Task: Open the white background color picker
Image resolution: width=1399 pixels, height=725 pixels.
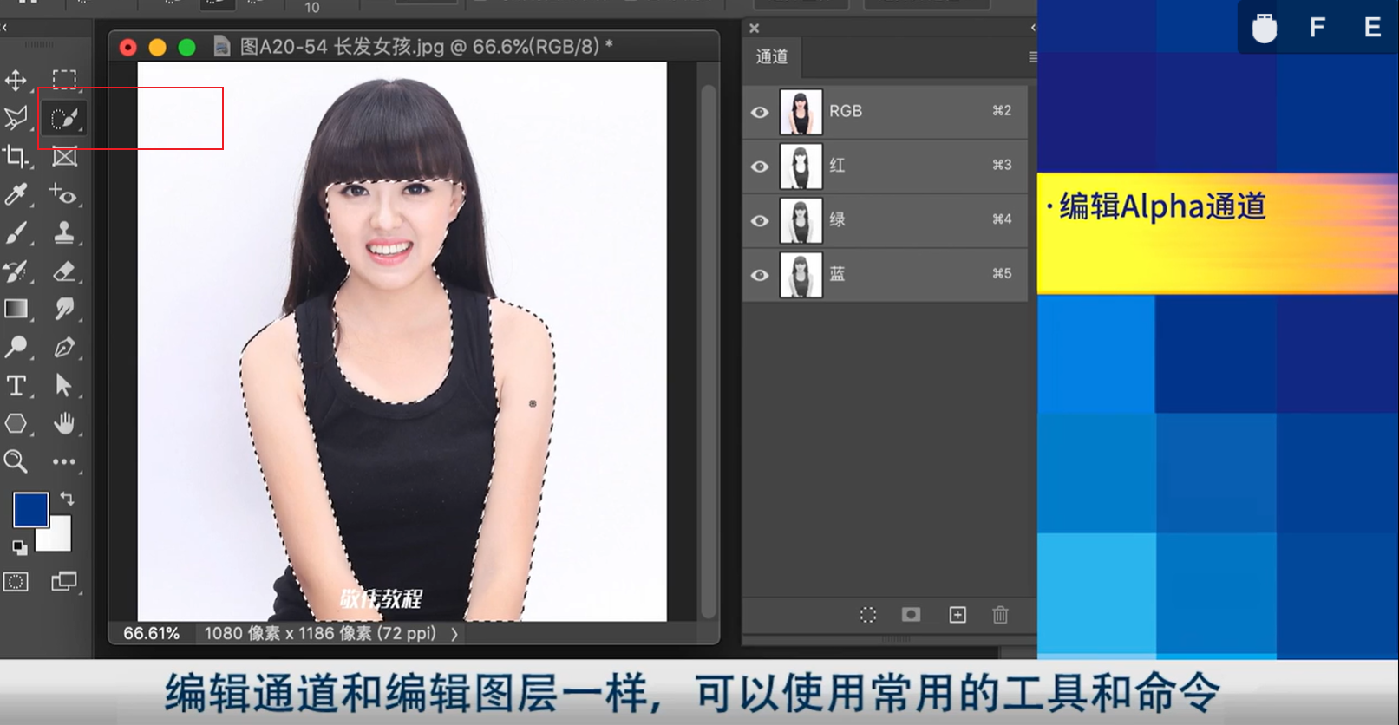Action: pos(57,538)
